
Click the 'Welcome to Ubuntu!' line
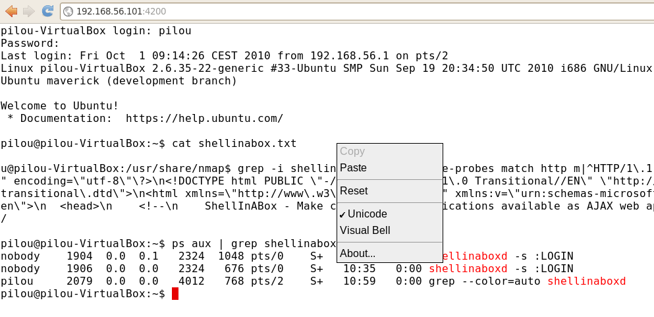pyautogui.click(x=60, y=106)
